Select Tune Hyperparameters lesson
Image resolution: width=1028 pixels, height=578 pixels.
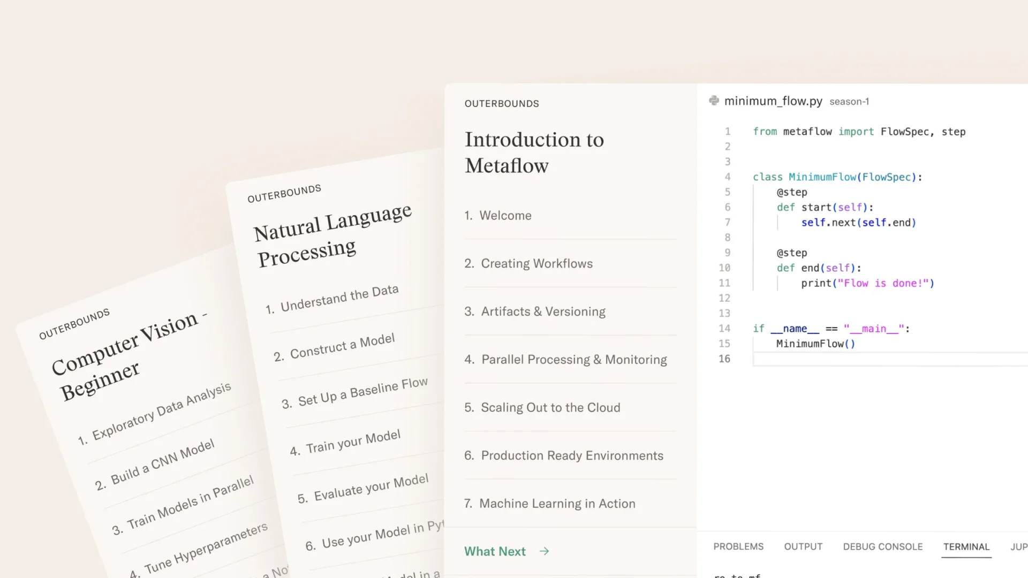tap(198, 550)
